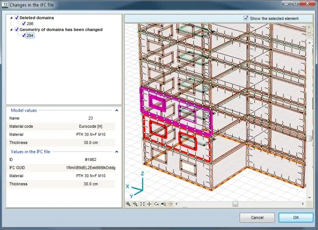318x230 pixels.
Task: Collapse the Model values section
Action: click(x=117, y=111)
